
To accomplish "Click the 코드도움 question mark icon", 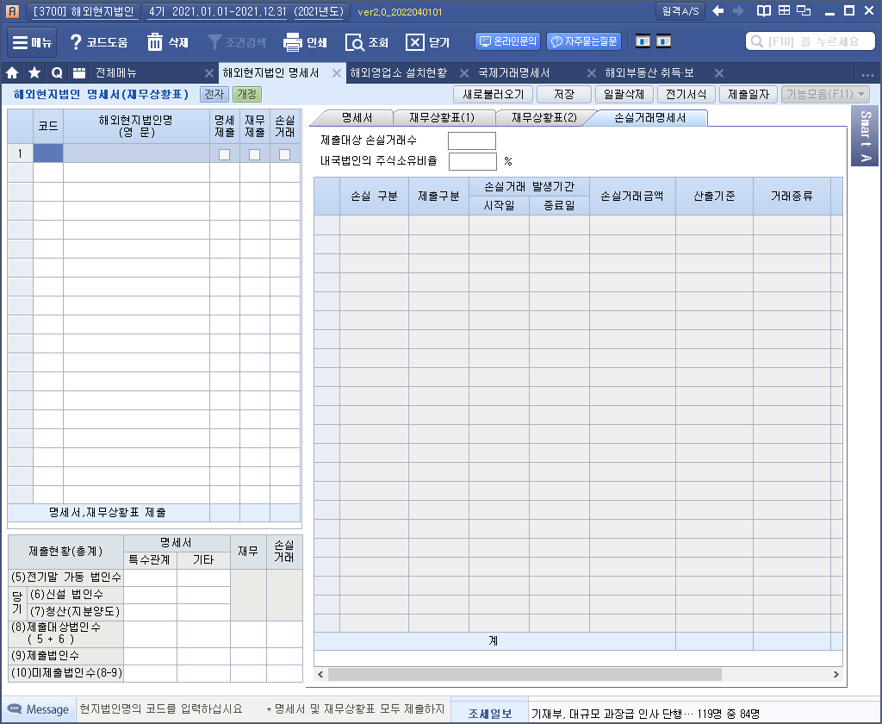I will tap(76, 42).
